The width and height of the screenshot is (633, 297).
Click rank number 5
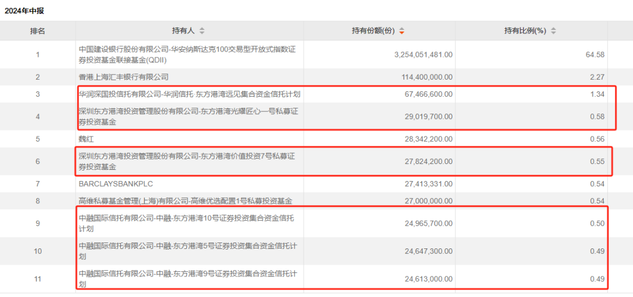(x=38, y=139)
